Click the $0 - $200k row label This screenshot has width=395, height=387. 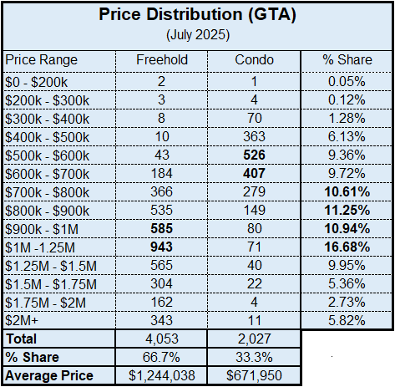[x=36, y=82]
